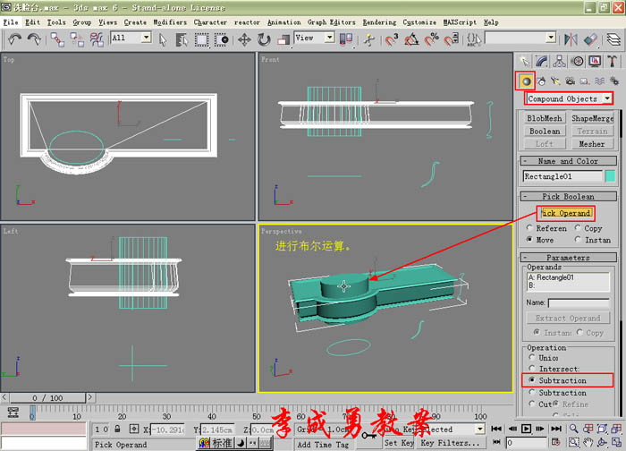Switch to Motion command panel
The width and height of the screenshot is (626, 451).
577,61
